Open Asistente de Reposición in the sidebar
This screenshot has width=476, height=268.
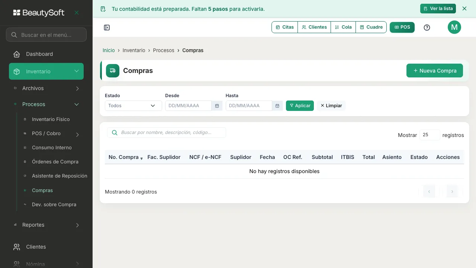click(x=59, y=176)
